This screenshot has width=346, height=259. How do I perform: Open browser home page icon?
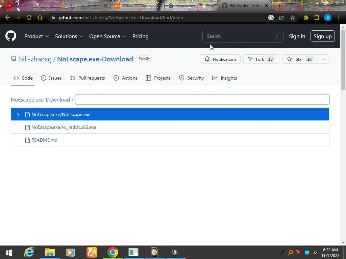40,18
